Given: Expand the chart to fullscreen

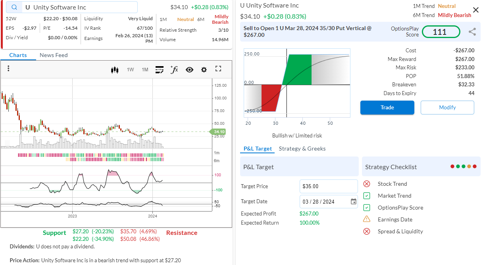Looking at the screenshot, I should pyautogui.click(x=218, y=69).
